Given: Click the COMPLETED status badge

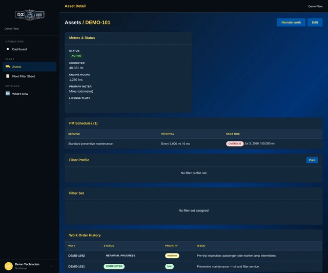Looking at the screenshot, I should click(114, 266).
